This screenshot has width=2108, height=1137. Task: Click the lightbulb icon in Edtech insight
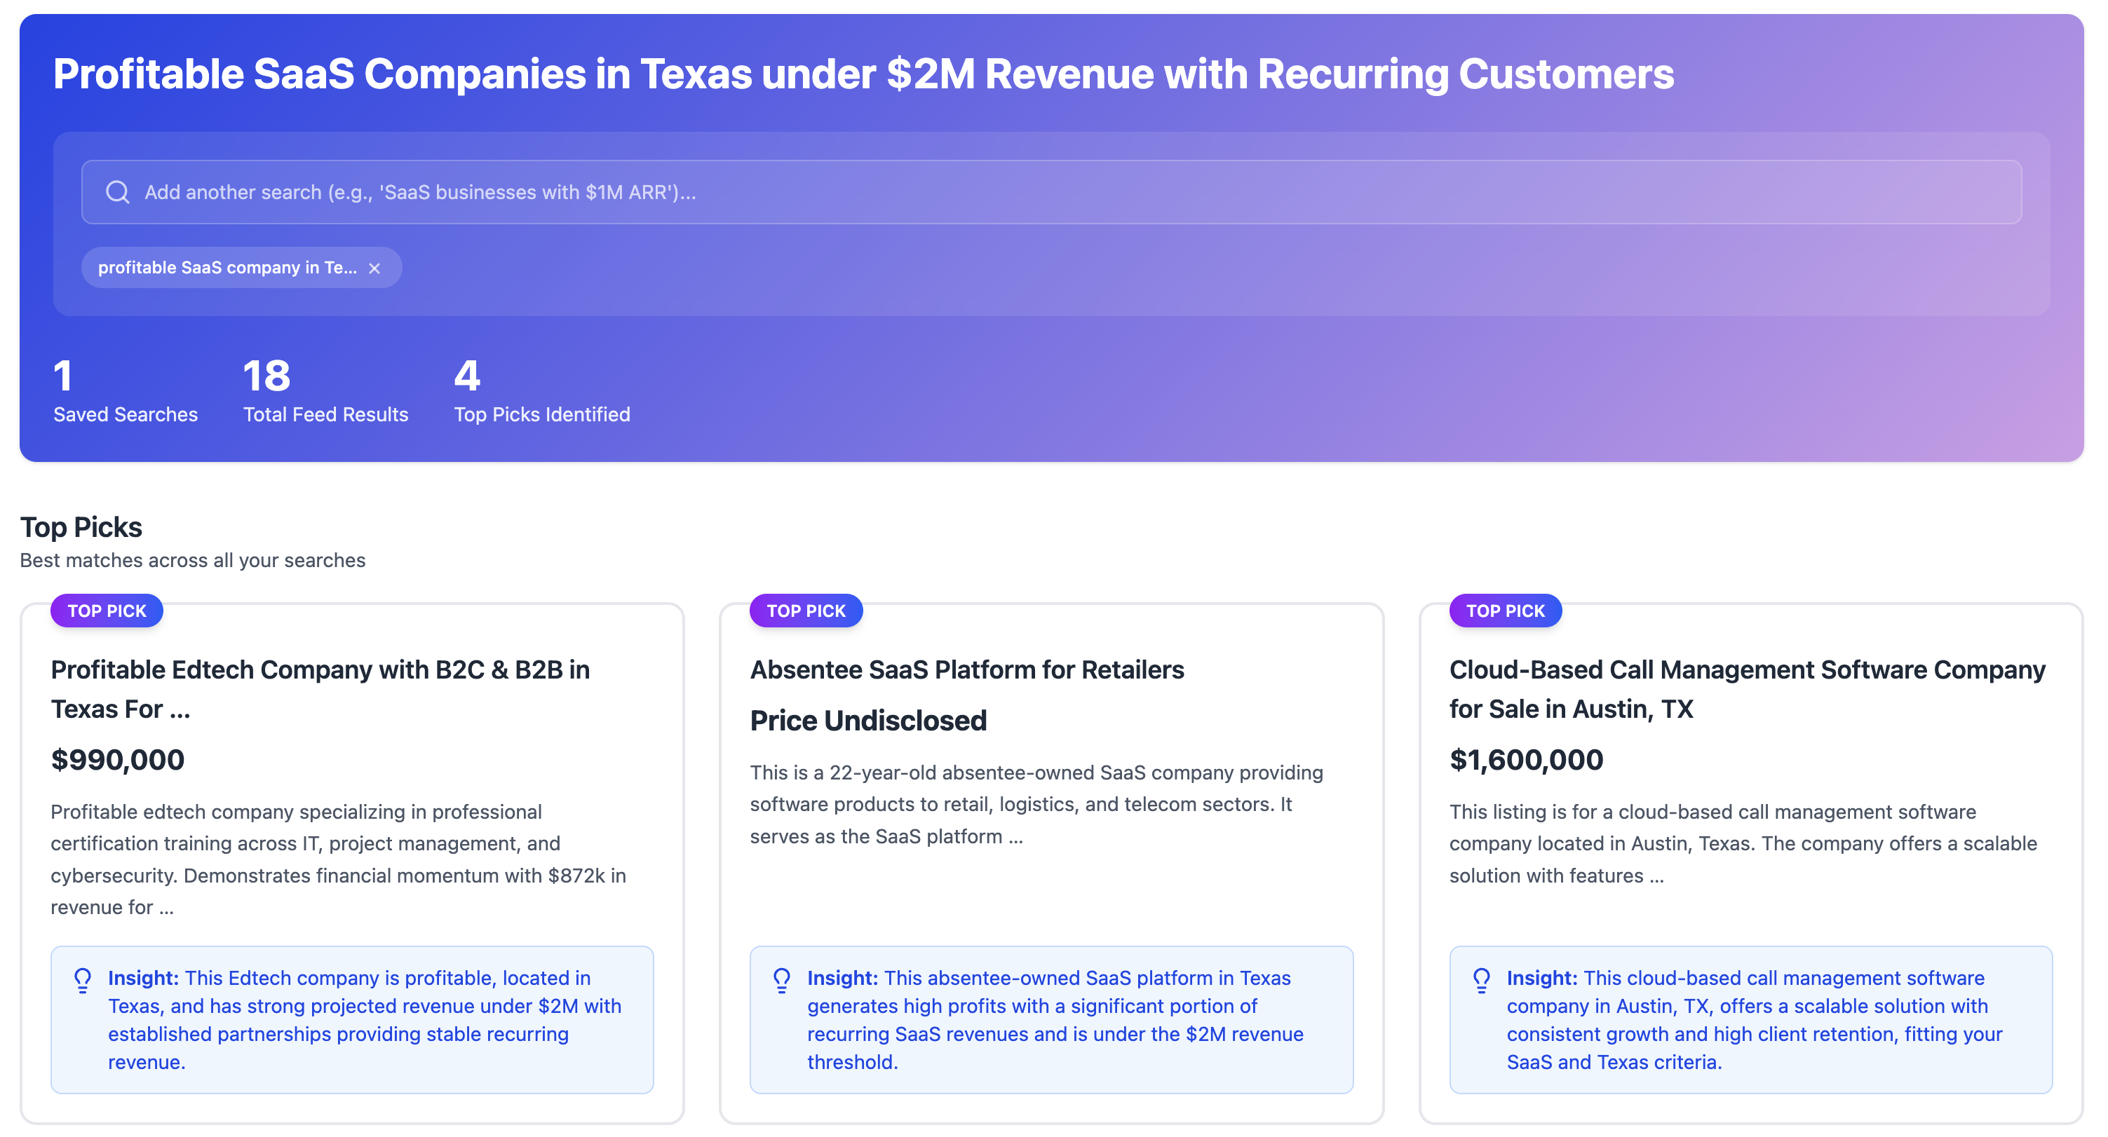pyautogui.click(x=83, y=979)
